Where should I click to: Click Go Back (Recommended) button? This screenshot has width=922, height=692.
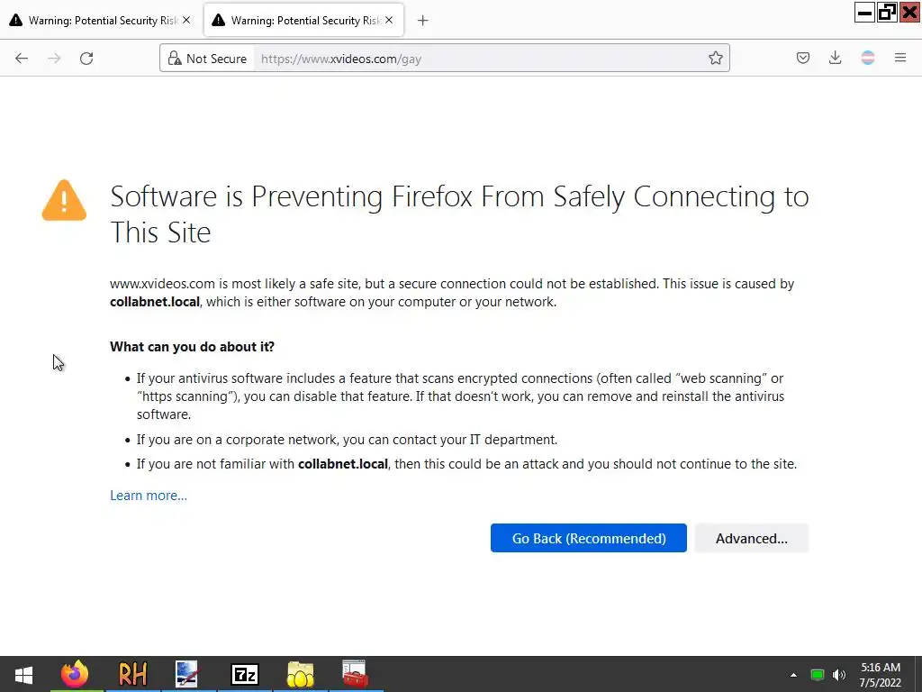pyautogui.click(x=589, y=538)
